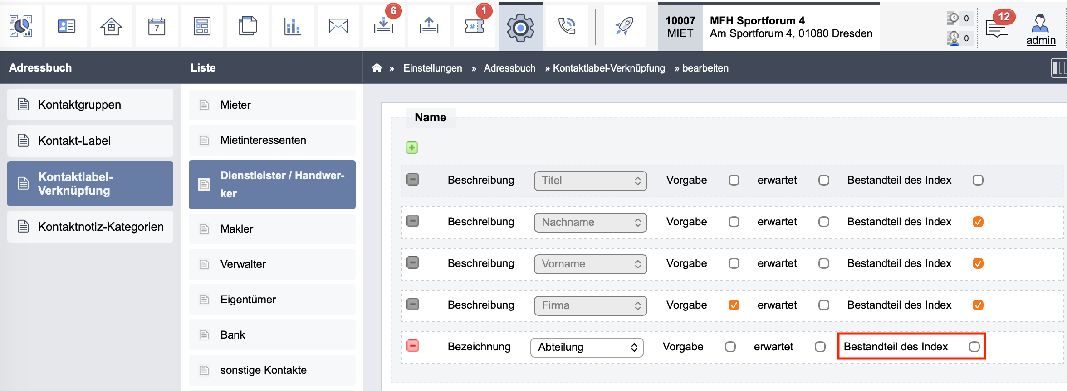Screen dimensions: 1067x391
Task: Click the MFH Sportforum 4 property selector
Action: (791, 27)
